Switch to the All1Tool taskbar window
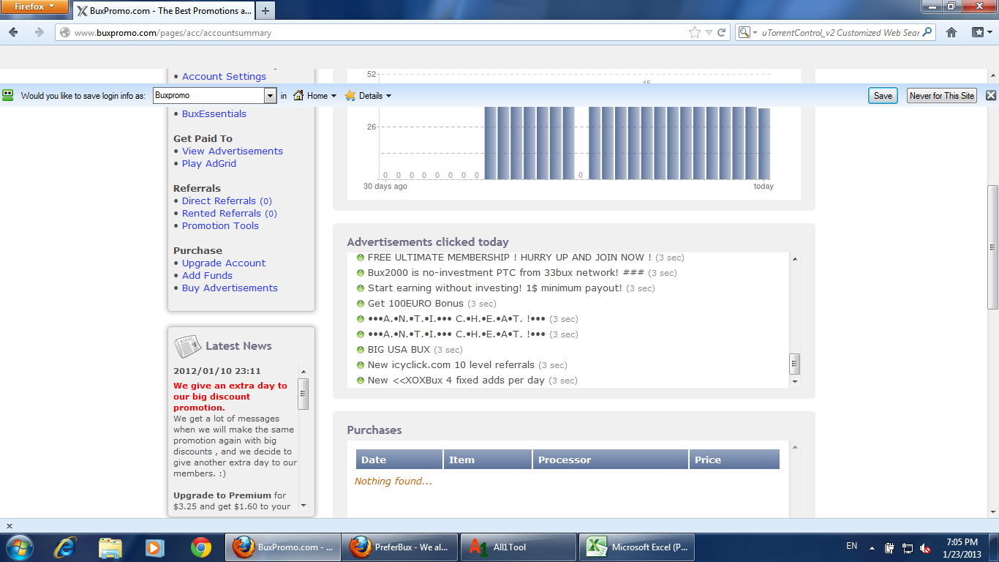This screenshot has height=562, width=999. pos(519,547)
